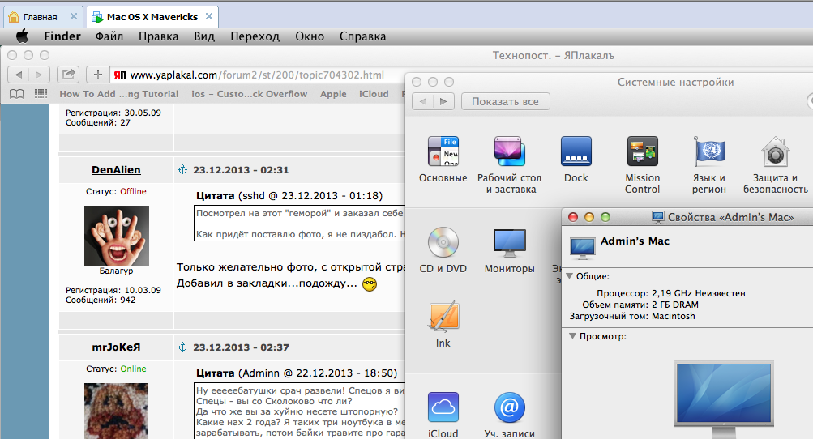Close the Mac OS X Mavericks tab
The height and width of the screenshot is (439, 813).
click(209, 16)
